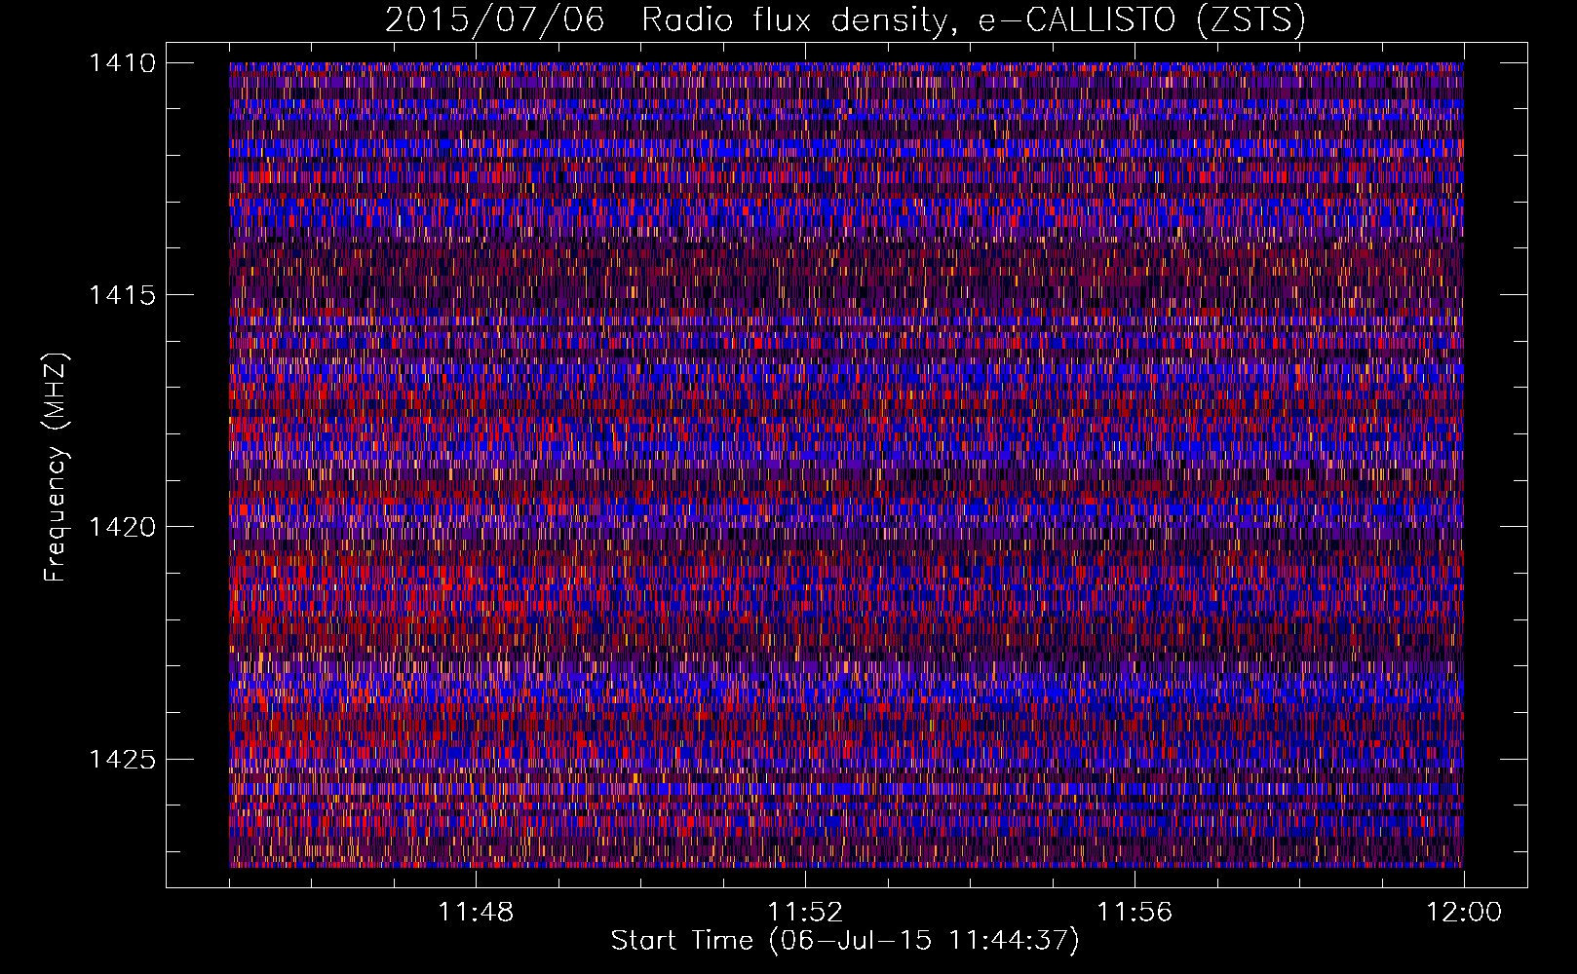Click the plot title mentioning e-CALLISTO (ZSTS)

click(845, 19)
